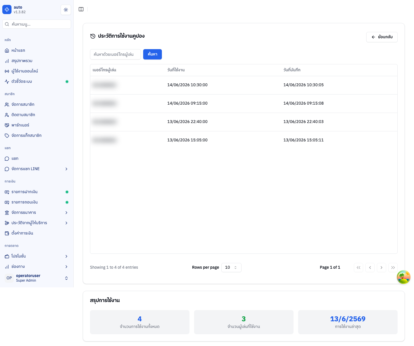Image resolution: width=414 pixels, height=346 pixels.
Task: Click the bar chart icon beside สรุปภาพรวม
Action: click(x=7, y=61)
